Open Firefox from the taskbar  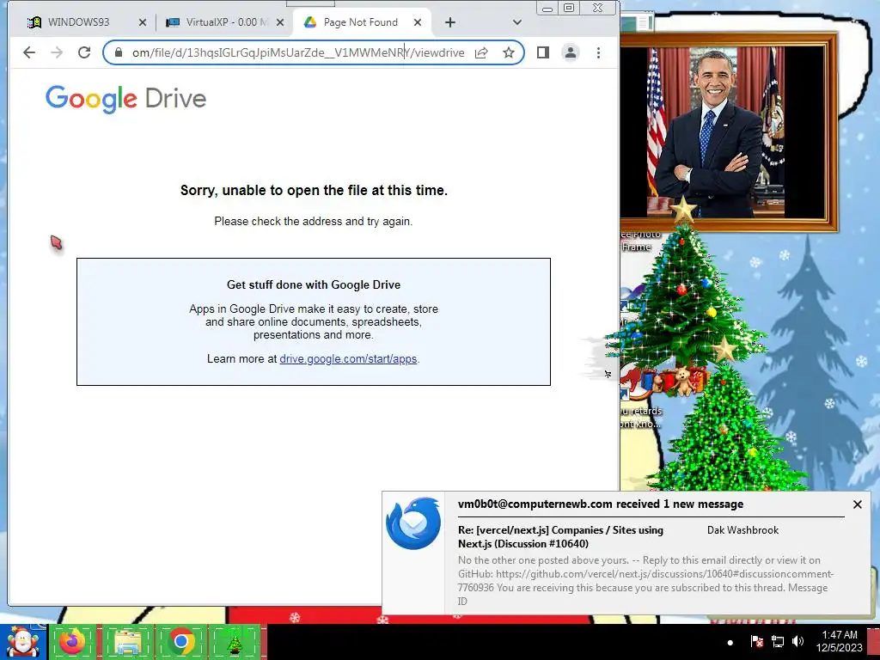point(73,642)
